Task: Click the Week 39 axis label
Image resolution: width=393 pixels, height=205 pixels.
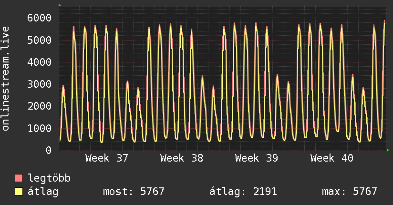Action: click(x=257, y=158)
